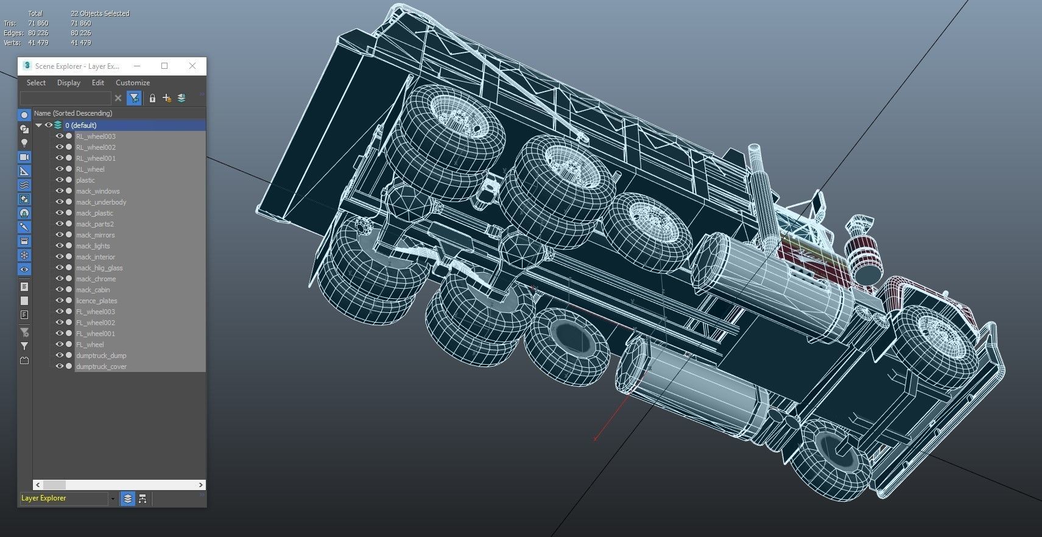Image resolution: width=1042 pixels, height=537 pixels.
Task: Toggle display of cameras filter
Action: [24, 157]
